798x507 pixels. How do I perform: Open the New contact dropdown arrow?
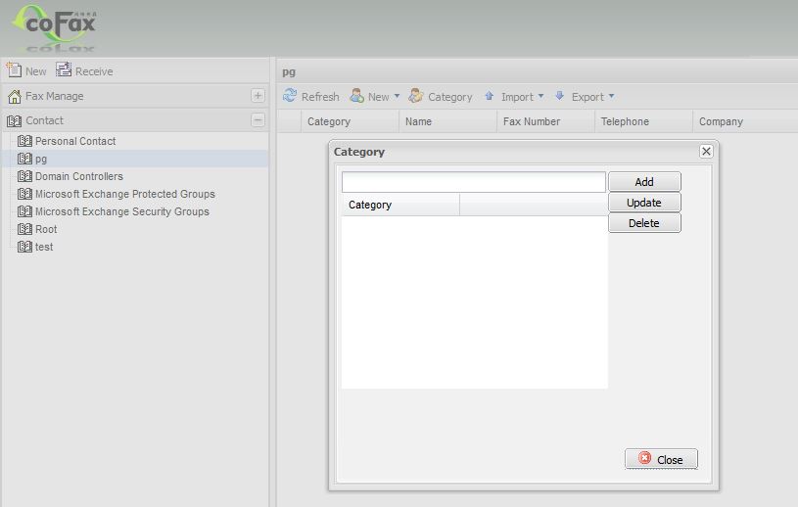(x=397, y=96)
